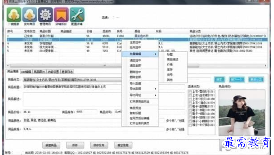
Task: Click the scrollbar right arrow in product list
Action: coord(265,65)
